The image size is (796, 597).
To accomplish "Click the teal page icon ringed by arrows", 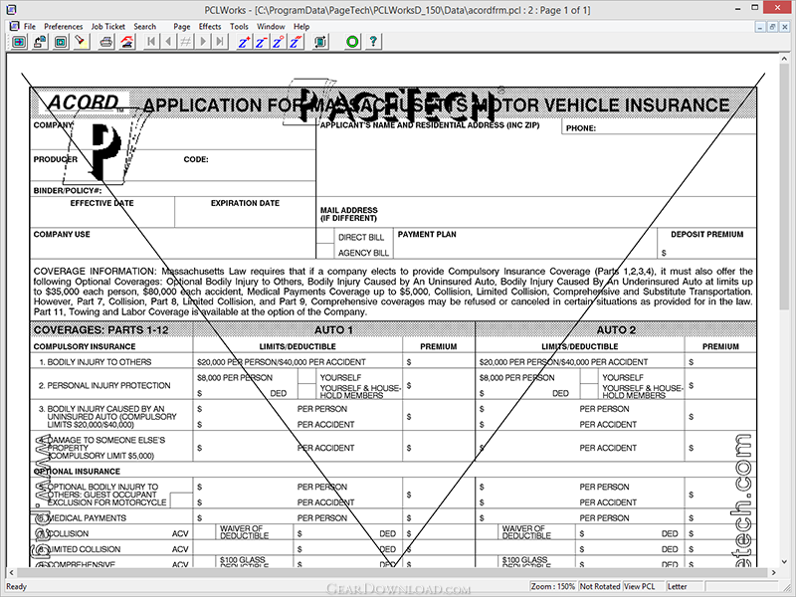I will coord(320,42).
